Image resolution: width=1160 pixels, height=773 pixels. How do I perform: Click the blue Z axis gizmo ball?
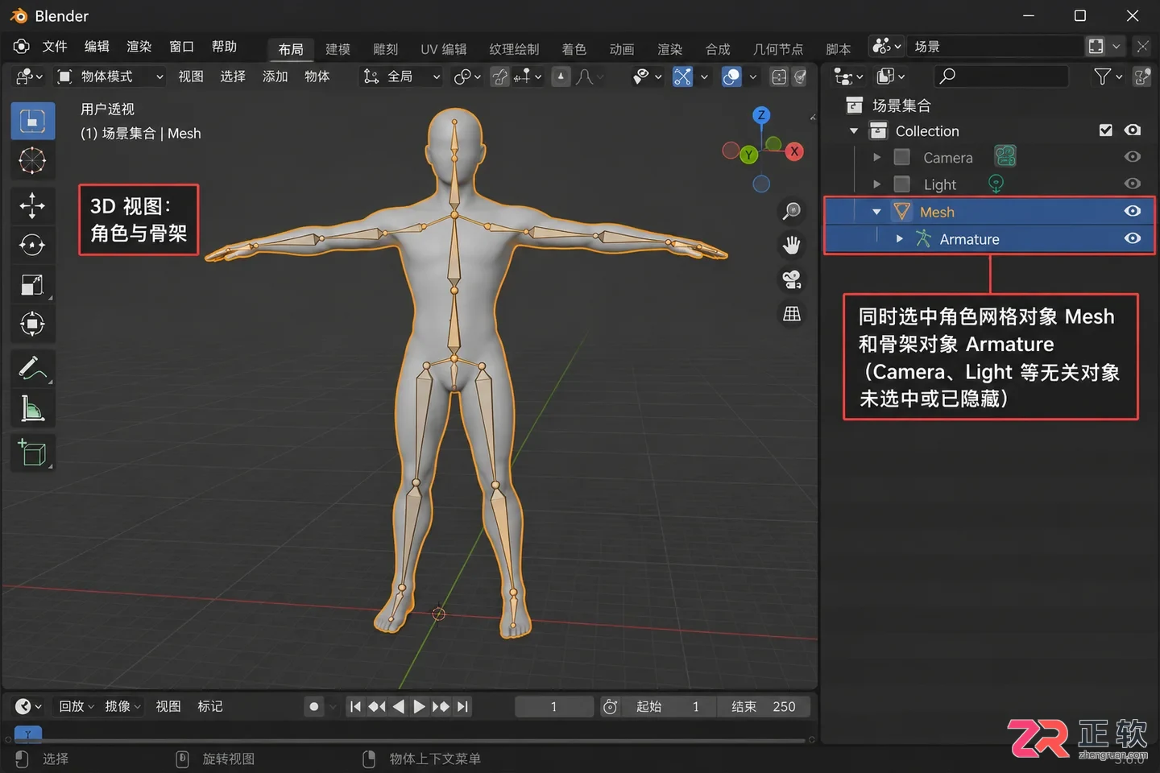761,115
